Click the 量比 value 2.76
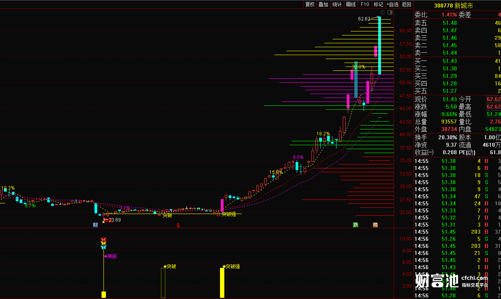The image size is (501, 299). click(x=495, y=122)
